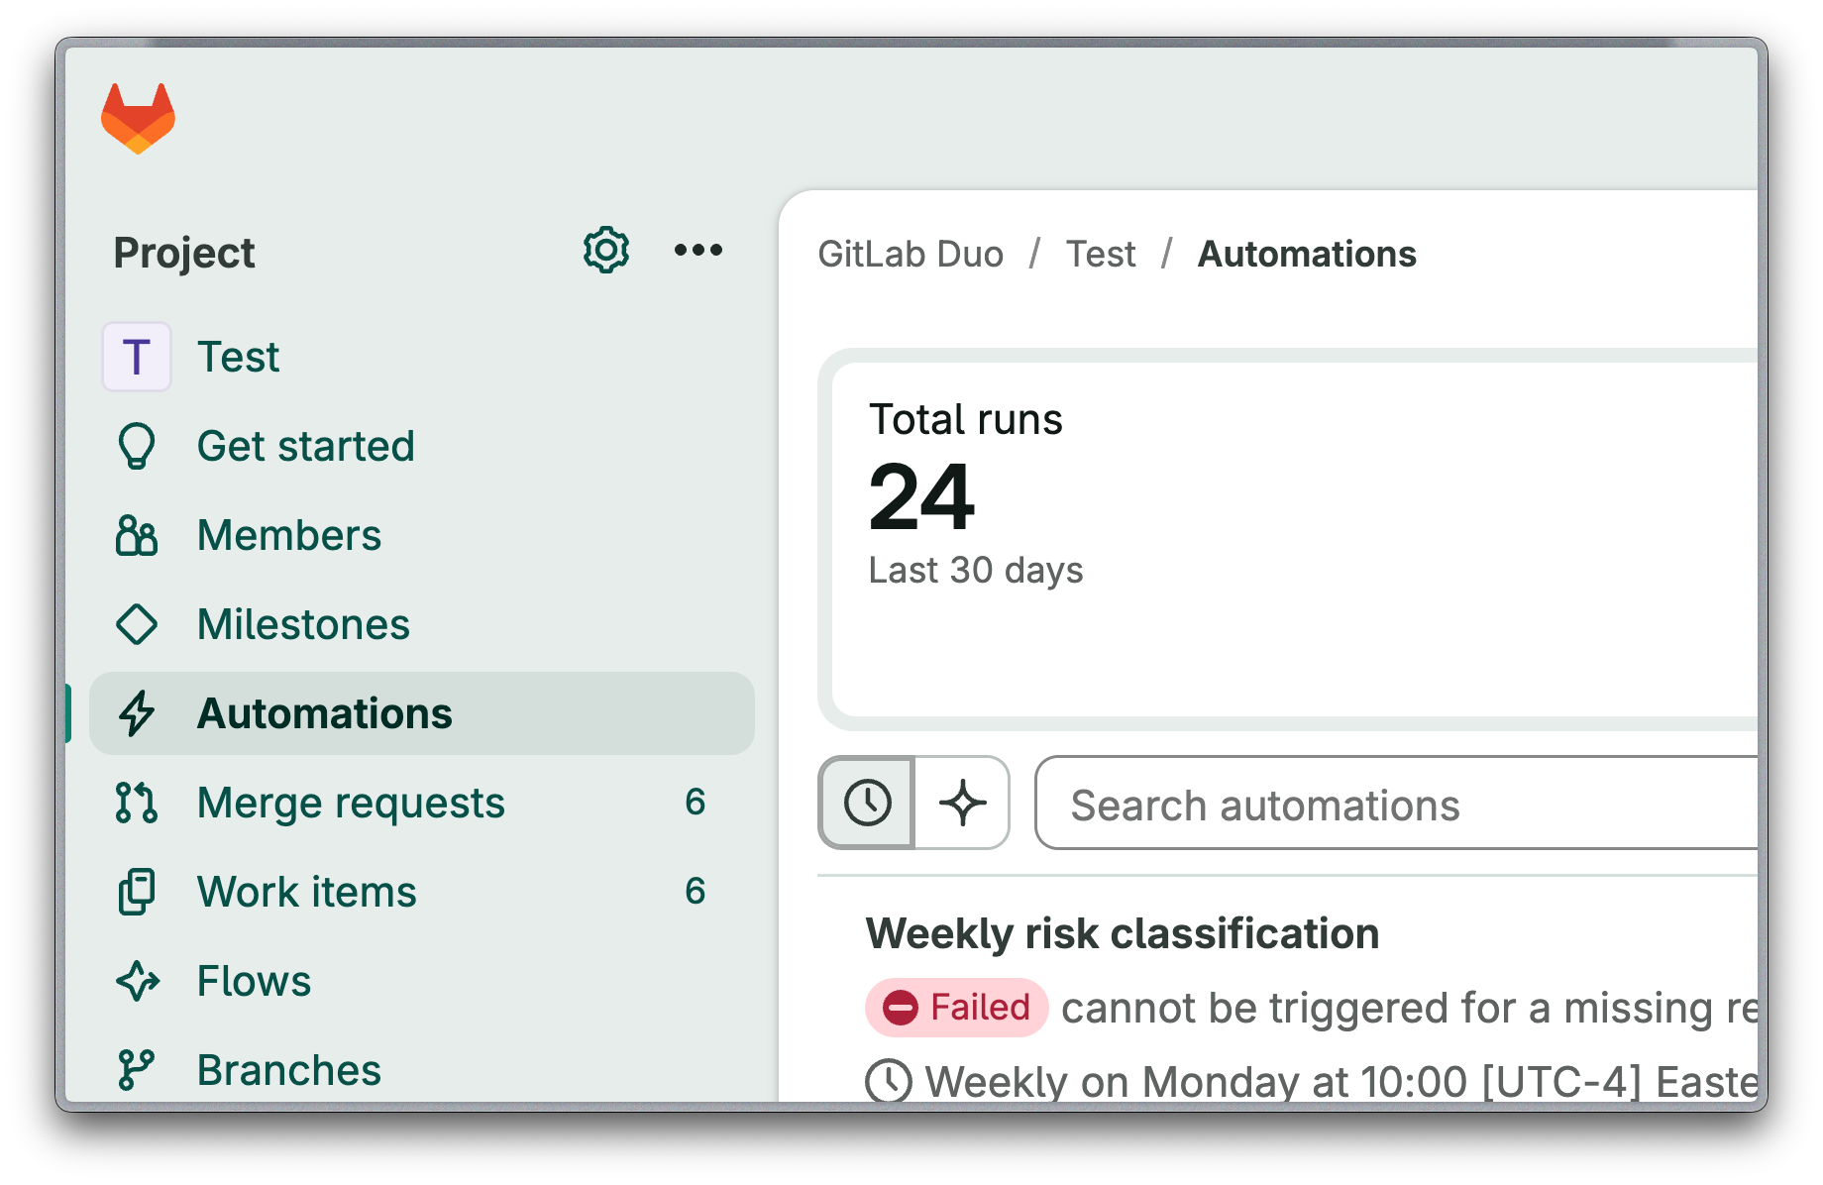Click the 'cannot be triggered' error message
The image size is (1823, 1185).
[1409, 1009]
